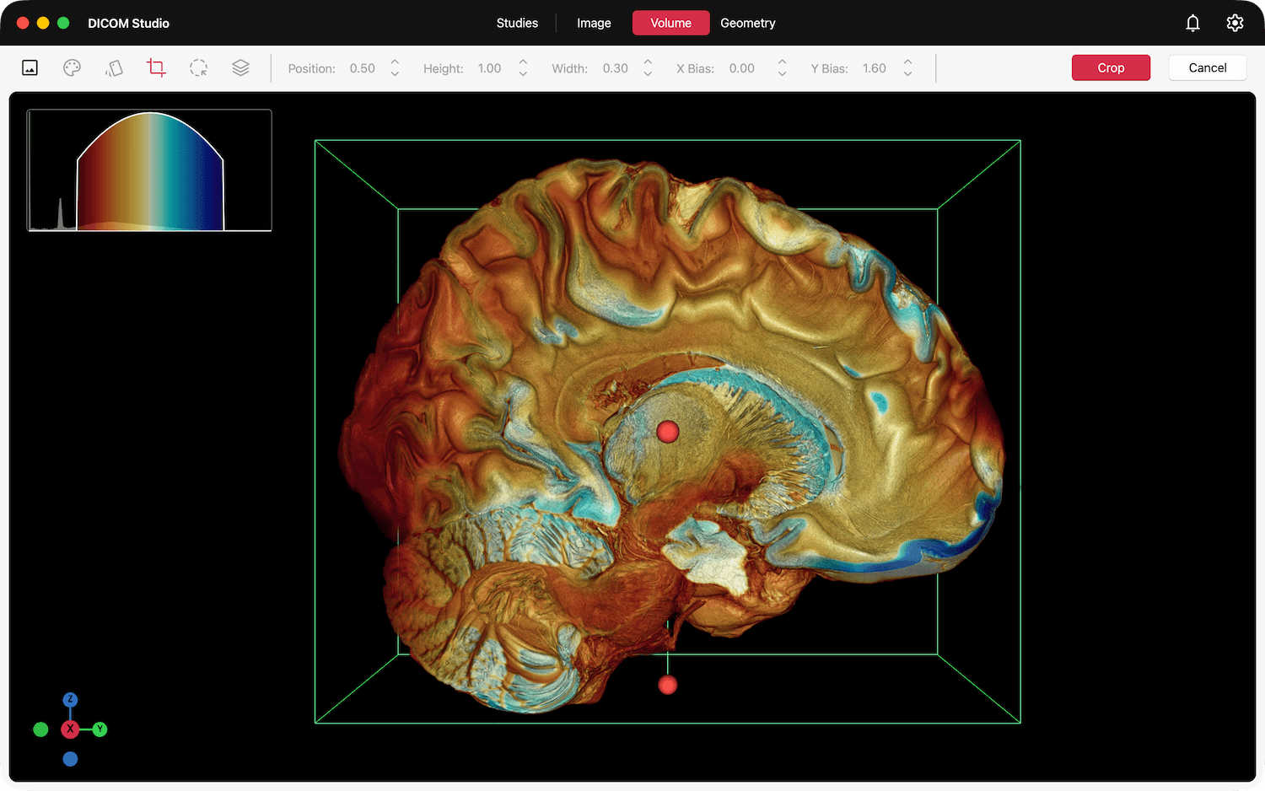Click the unlabeled green axis node
Viewport: 1265px width, 791px height.
pos(40,729)
